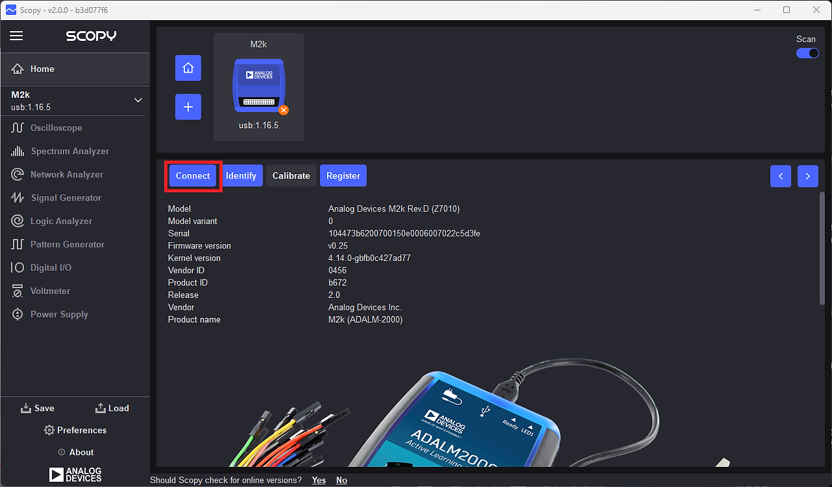Click the Calibrate button
Viewport: 832px width, 487px height.
tap(291, 176)
